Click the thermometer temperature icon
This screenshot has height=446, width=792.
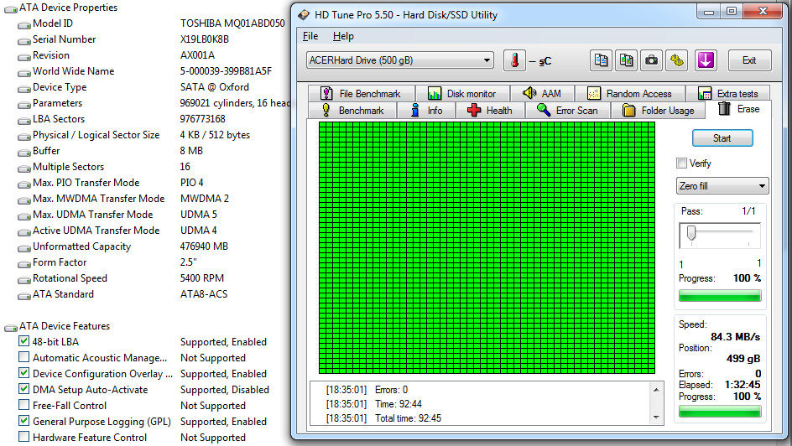[514, 60]
